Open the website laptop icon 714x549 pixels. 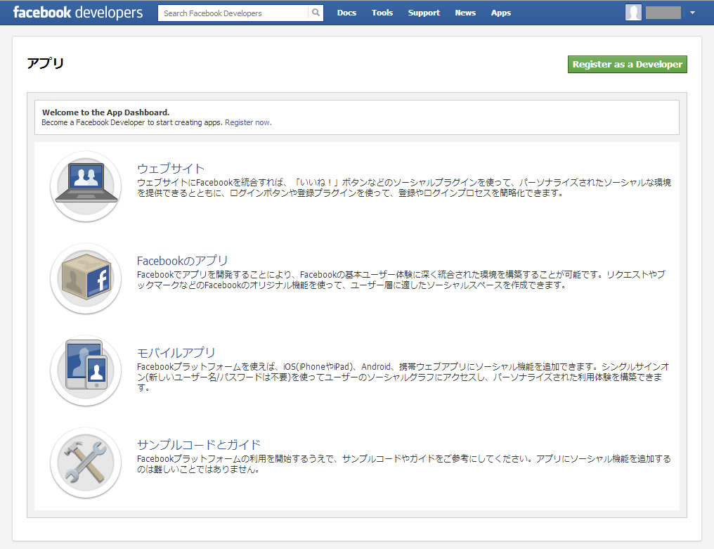point(86,186)
